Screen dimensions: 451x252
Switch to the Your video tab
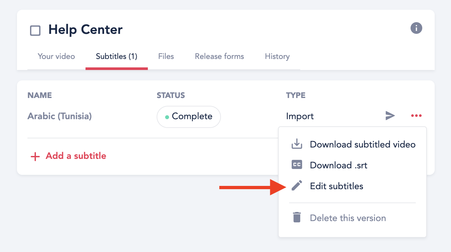click(x=56, y=56)
